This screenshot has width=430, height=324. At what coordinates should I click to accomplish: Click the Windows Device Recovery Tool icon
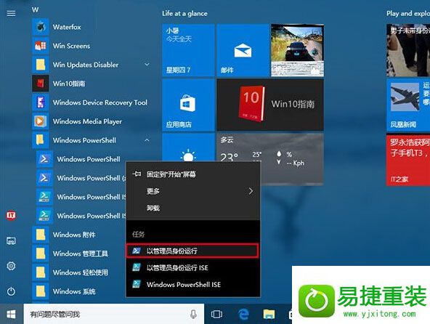pyautogui.click(x=41, y=102)
